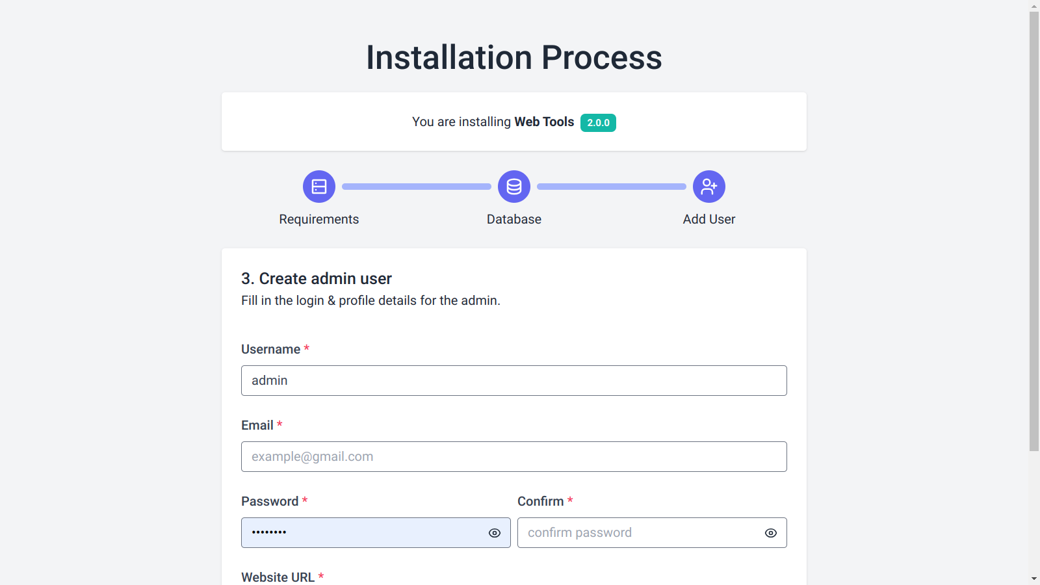This screenshot has width=1040, height=585.
Task: Select the Database step label
Action: pos(513,219)
